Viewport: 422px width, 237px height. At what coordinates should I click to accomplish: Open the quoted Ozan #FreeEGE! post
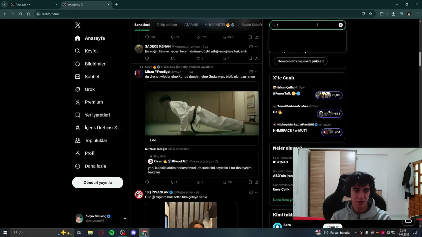tap(202, 165)
